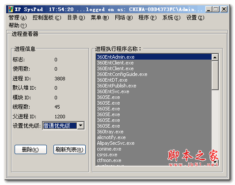
Task: Click the thread count value 45
Action: click(x=57, y=107)
